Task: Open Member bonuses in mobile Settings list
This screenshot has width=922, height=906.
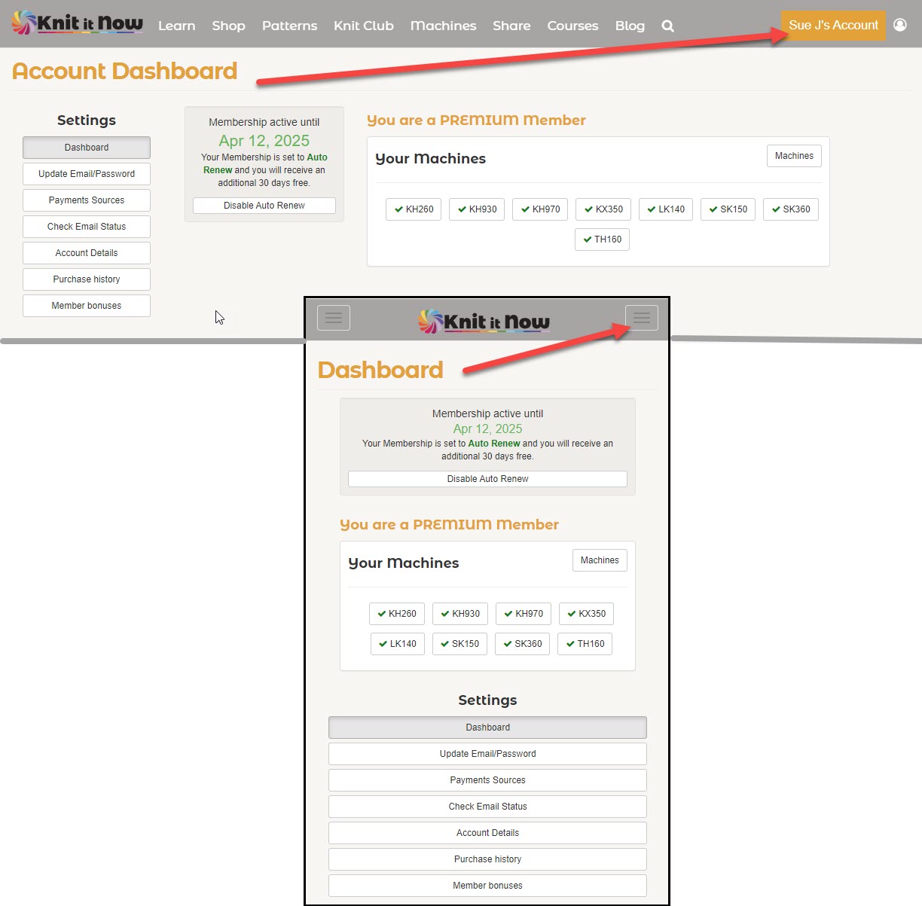Action: 487,886
